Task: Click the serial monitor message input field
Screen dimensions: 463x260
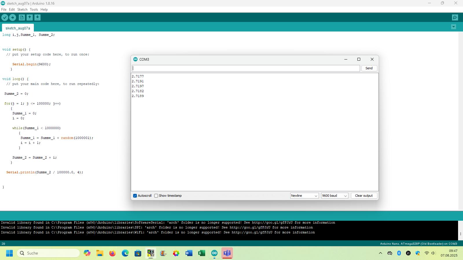Action: (246, 68)
